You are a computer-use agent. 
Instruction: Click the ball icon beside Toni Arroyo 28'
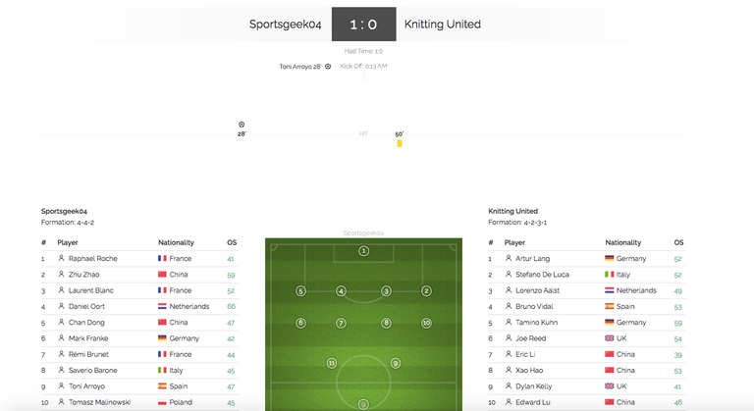[x=328, y=67]
